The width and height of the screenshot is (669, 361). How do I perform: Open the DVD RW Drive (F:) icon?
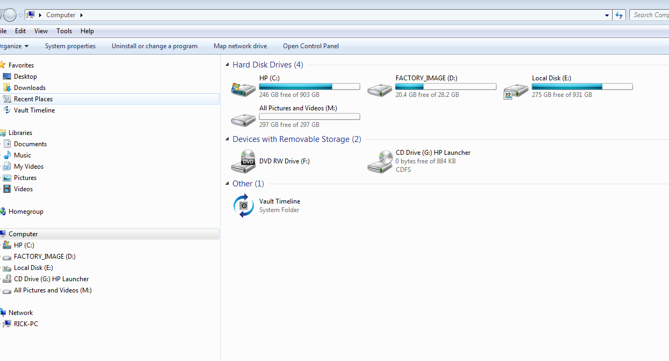click(x=243, y=161)
